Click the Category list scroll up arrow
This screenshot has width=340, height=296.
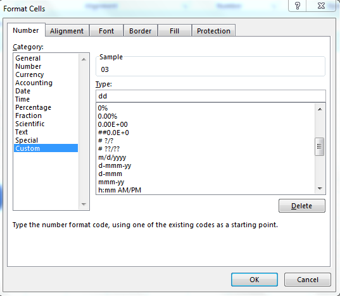click(x=84, y=59)
